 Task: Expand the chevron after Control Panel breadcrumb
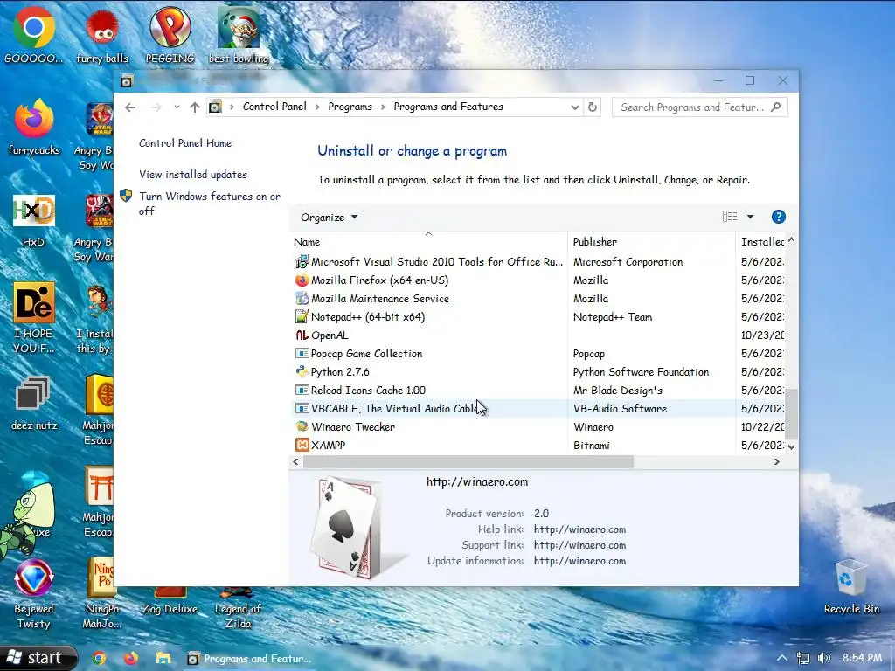click(x=318, y=107)
